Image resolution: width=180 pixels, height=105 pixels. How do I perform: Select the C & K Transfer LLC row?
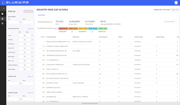coord(108,60)
